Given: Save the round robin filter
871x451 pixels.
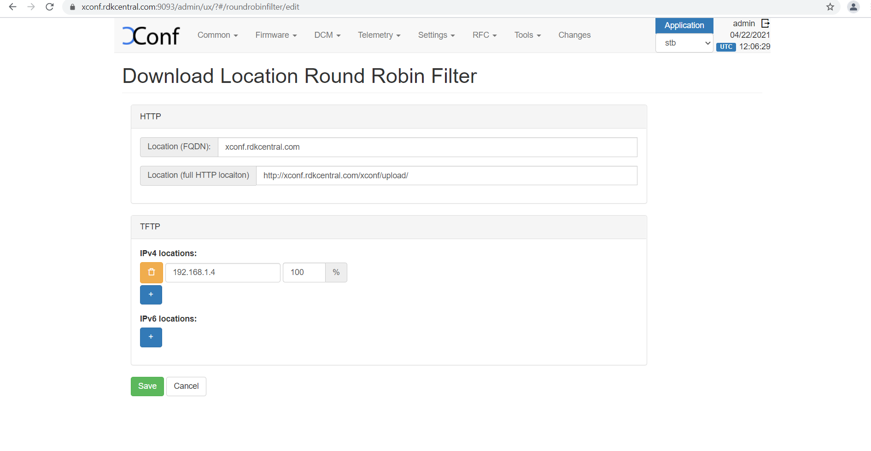Looking at the screenshot, I should [147, 387].
